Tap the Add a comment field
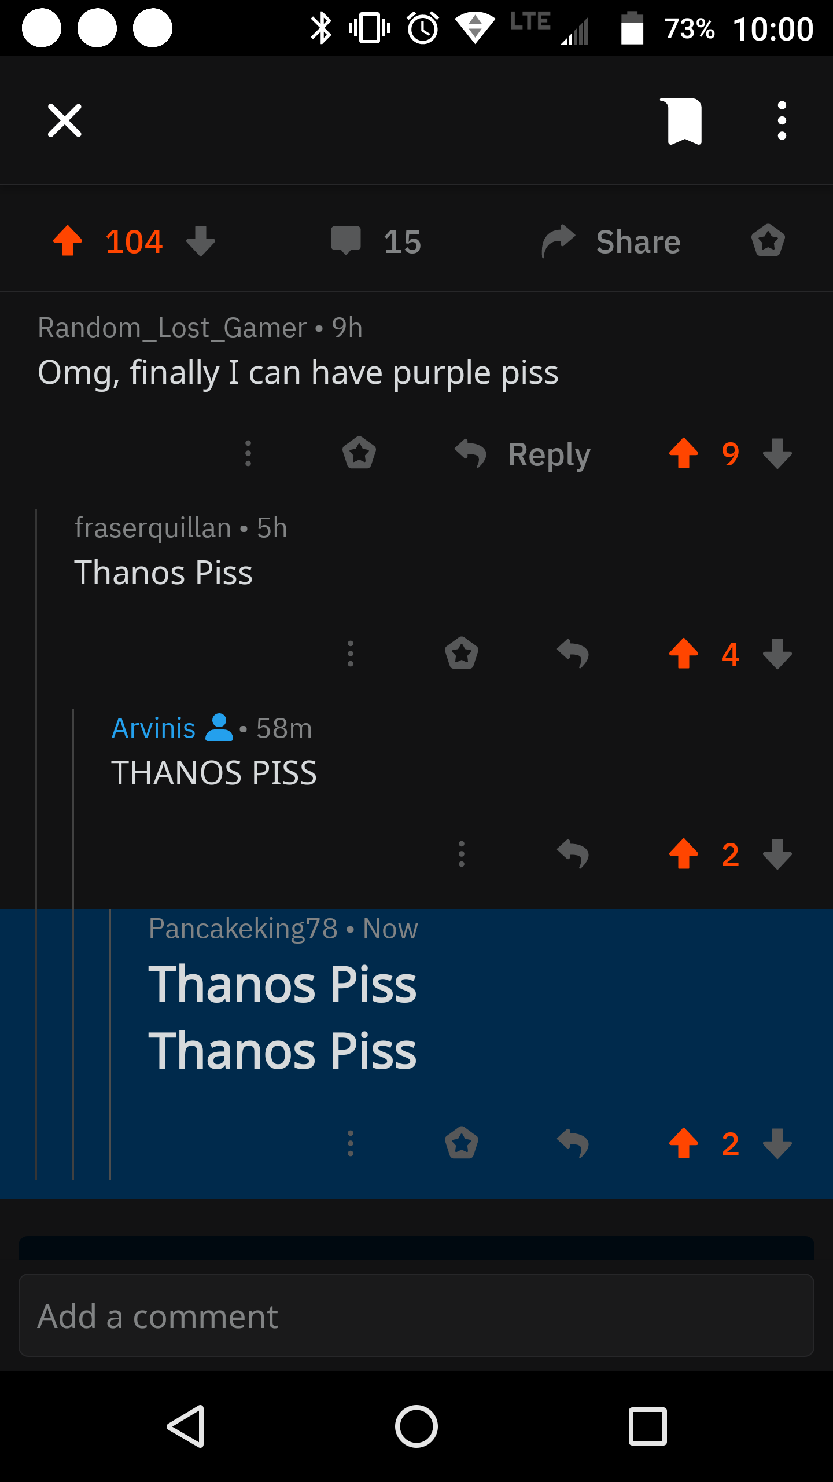The image size is (833, 1482). (x=417, y=1315)
